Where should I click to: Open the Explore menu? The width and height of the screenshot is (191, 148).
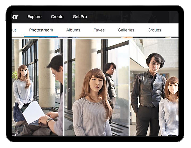pos(34,17)
